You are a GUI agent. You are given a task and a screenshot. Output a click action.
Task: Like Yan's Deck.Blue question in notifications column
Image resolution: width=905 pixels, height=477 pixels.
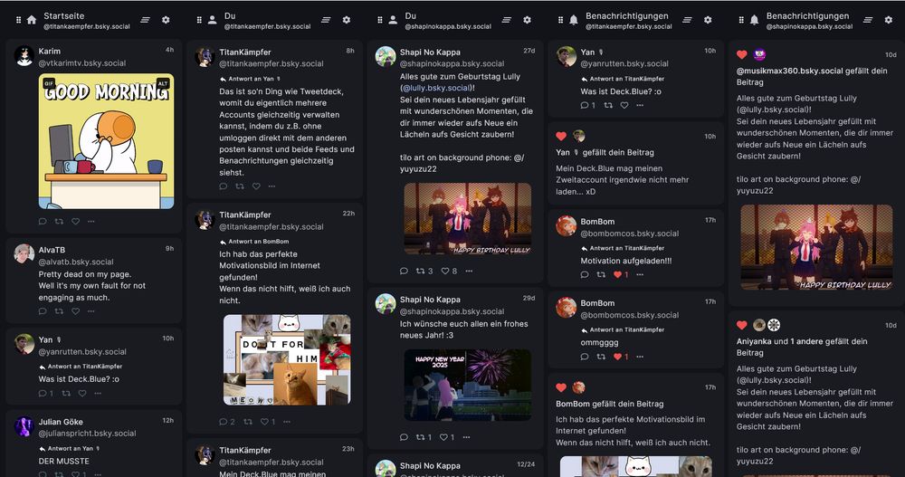tap(624, 105)
